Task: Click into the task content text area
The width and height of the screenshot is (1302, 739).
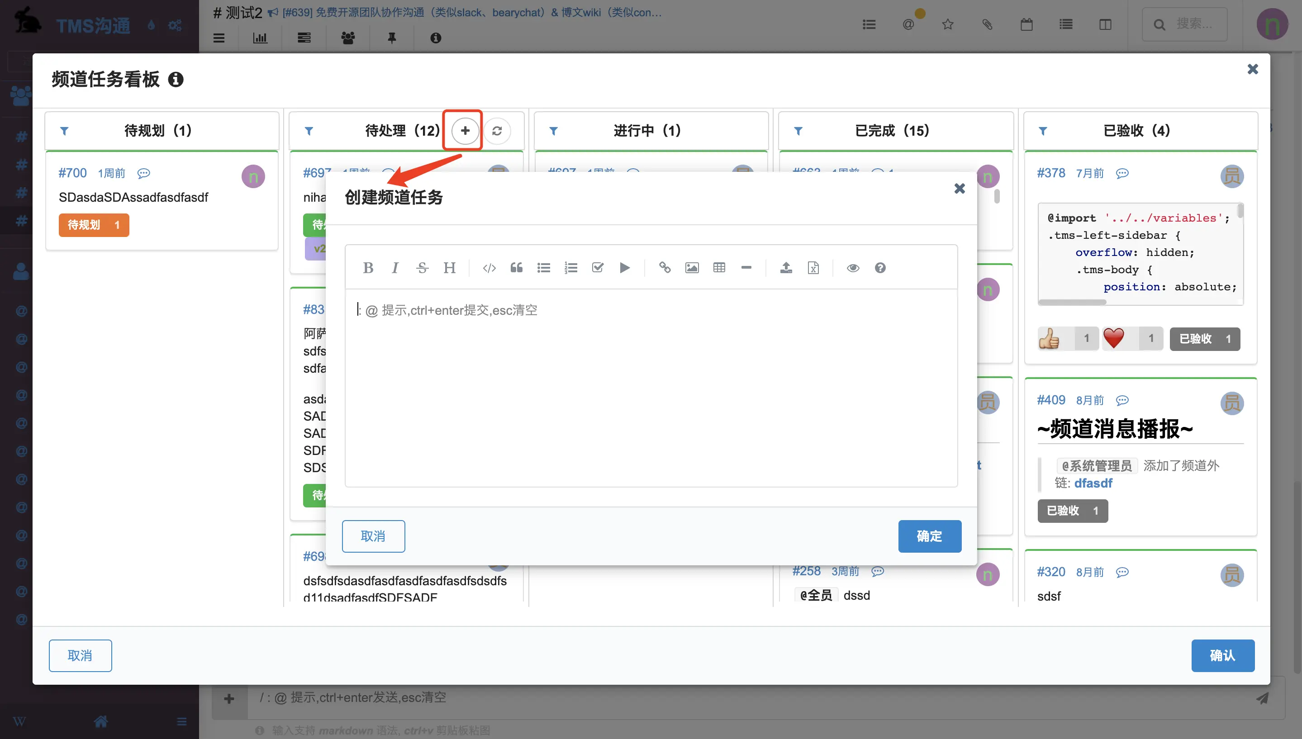Action: (651, 388)
